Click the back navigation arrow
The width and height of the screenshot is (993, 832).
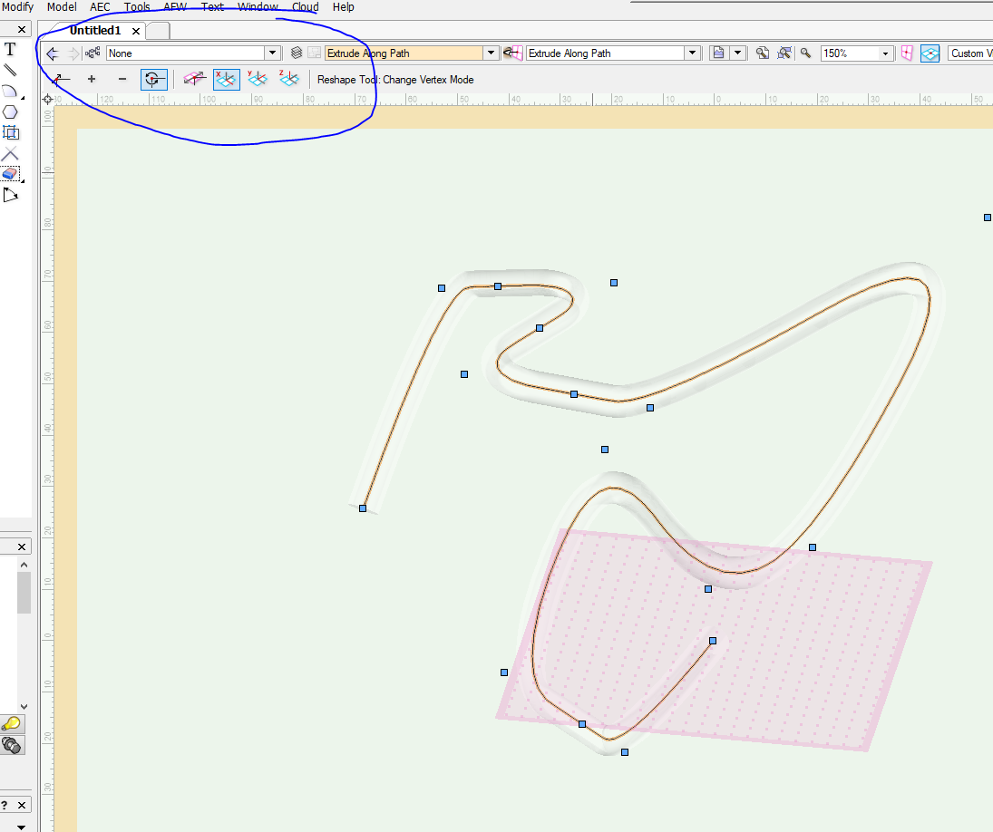tap(51, 53)
